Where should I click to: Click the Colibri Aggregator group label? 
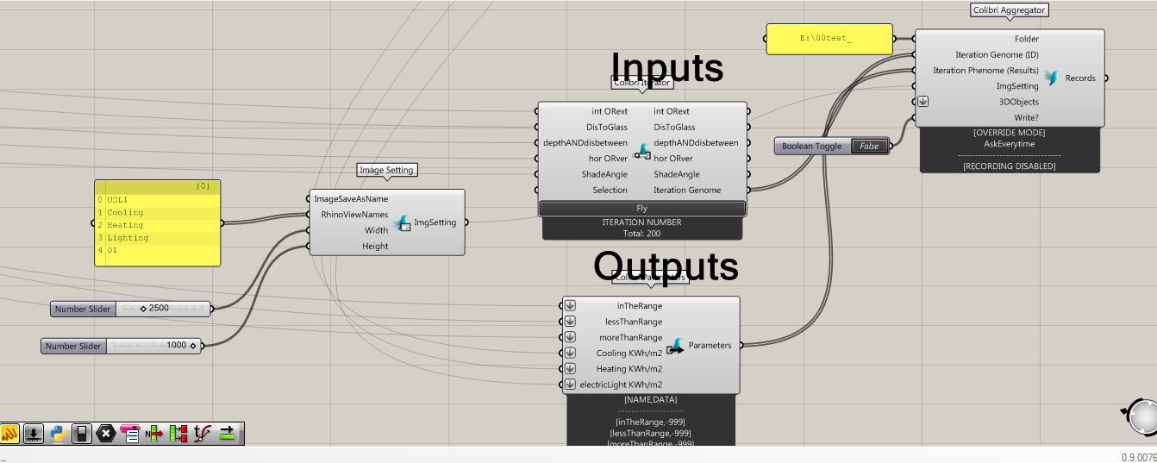click(x=1010, y=10)
